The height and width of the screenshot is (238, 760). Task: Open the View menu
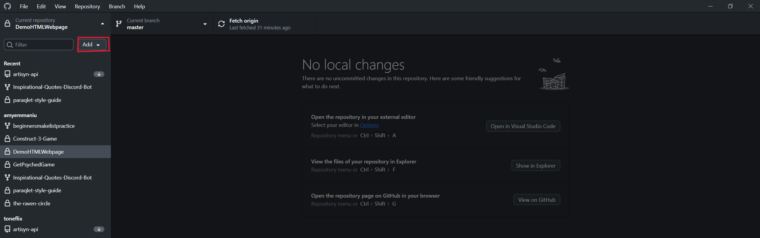(x=60, y=6)
